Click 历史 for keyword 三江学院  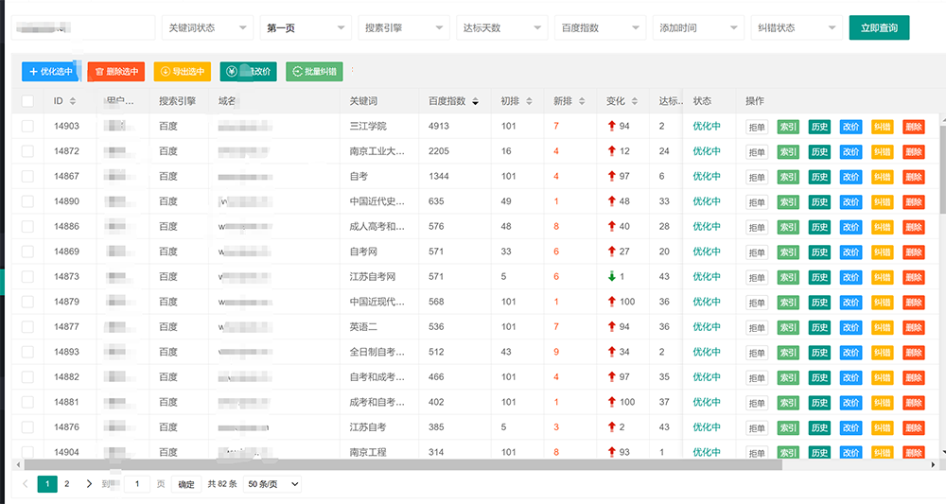pos(819,127)
